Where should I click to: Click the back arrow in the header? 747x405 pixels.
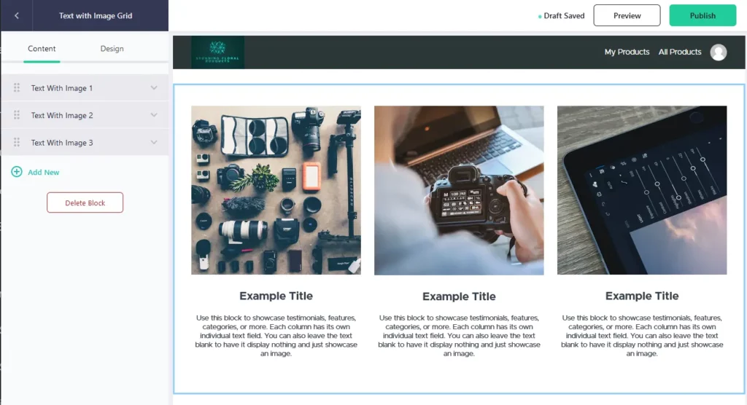pyautogui.click(x=17, y=16)
